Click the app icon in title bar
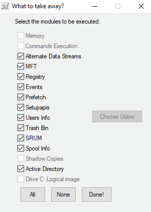The height and width of the screenshot is (212, 151). (x=5, y=6)
